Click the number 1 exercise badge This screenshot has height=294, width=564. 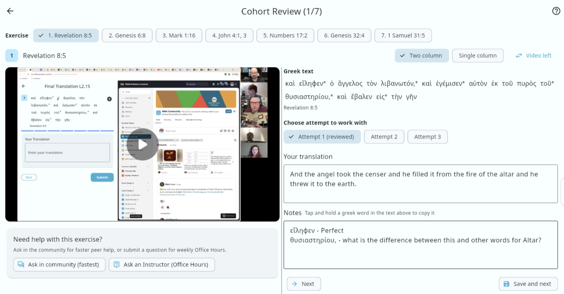pyautogui.click(x=12, y=56)
